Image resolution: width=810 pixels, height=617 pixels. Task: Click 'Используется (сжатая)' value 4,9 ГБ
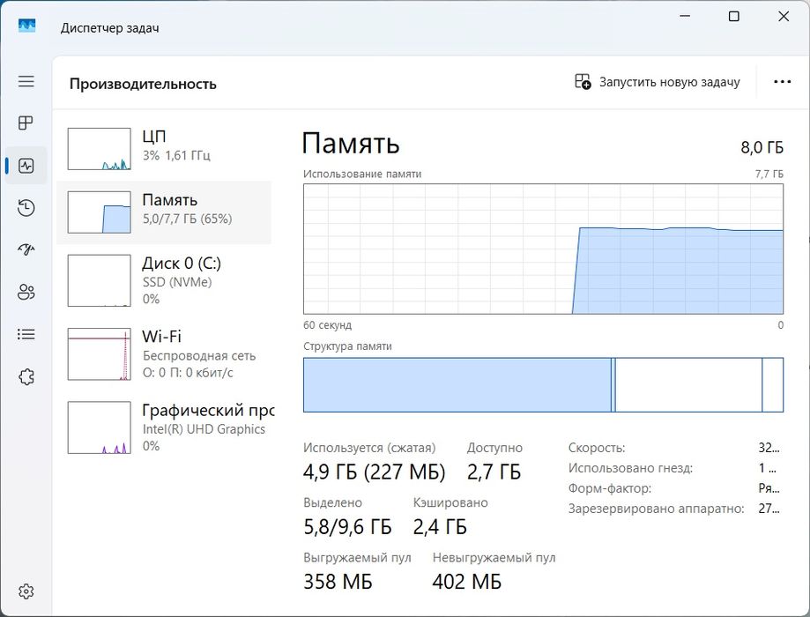pos(374,472)
